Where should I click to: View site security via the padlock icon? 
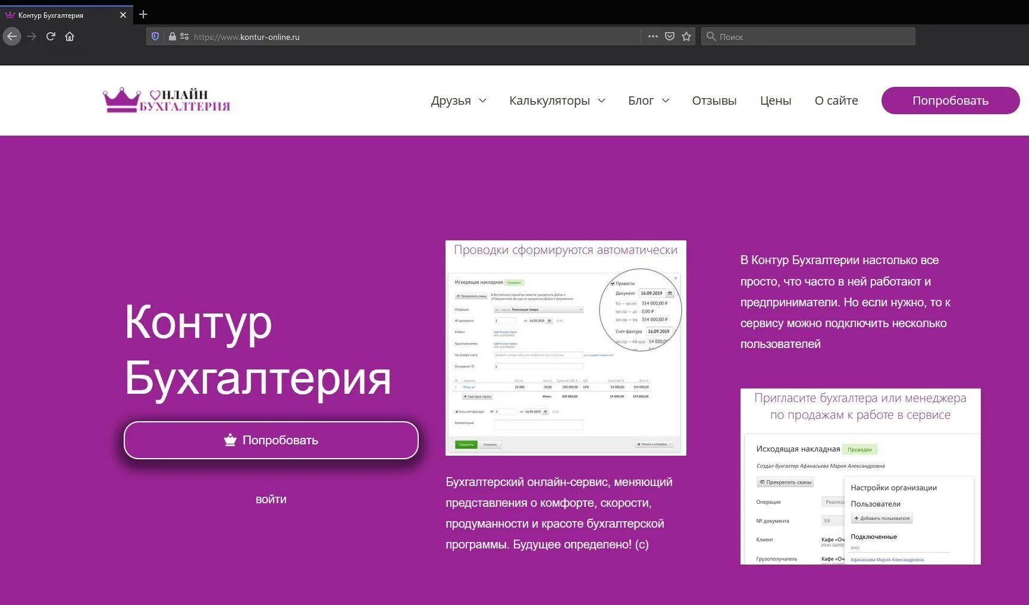click(172, 36)
